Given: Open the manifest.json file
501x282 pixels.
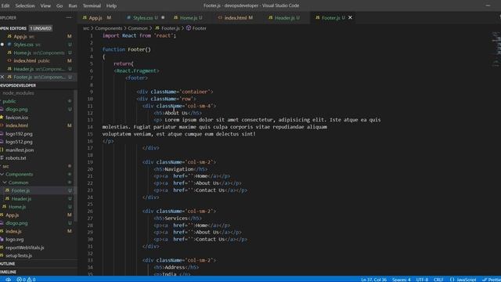Looking at the screenshot, I should point(20,150).
